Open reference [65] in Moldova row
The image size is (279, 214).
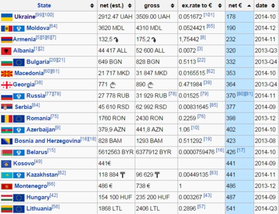210,26
